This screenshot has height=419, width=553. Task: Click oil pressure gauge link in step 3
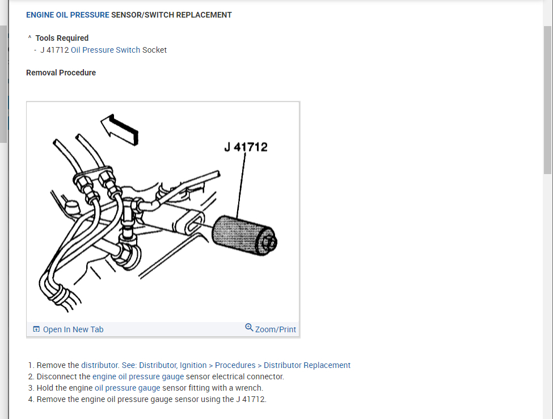(127, 388)
